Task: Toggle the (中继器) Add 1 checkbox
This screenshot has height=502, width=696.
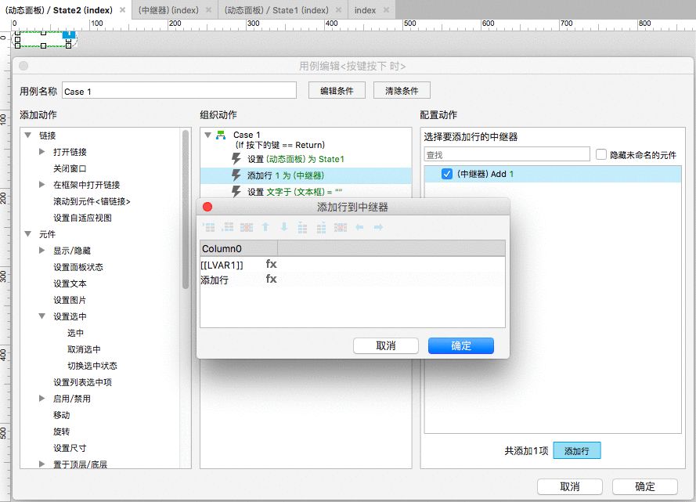Action: coord(447,174)
